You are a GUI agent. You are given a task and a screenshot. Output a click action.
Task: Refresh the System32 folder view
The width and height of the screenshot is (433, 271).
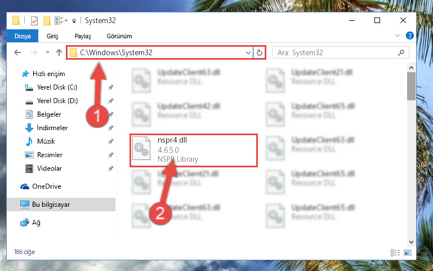pos(260,52)
